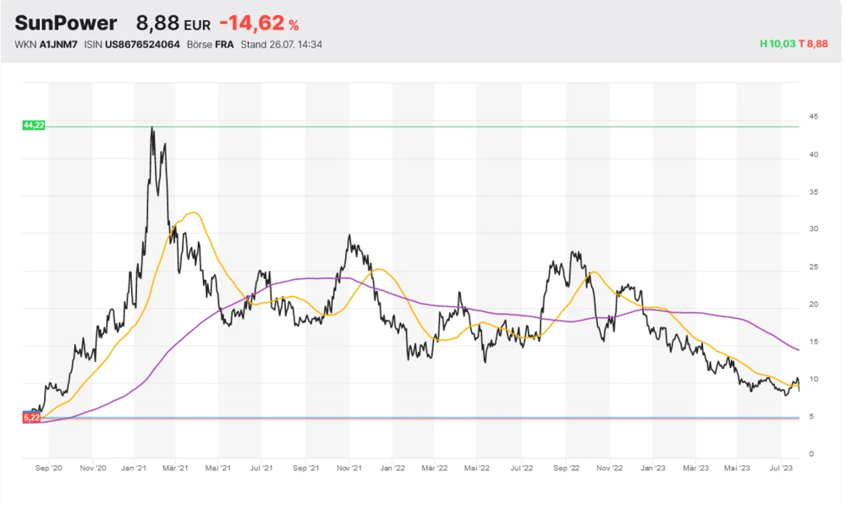This screenshot has height=505, width=846.
Task: Click the -14,62 % change value
Action: click(259, 25)
